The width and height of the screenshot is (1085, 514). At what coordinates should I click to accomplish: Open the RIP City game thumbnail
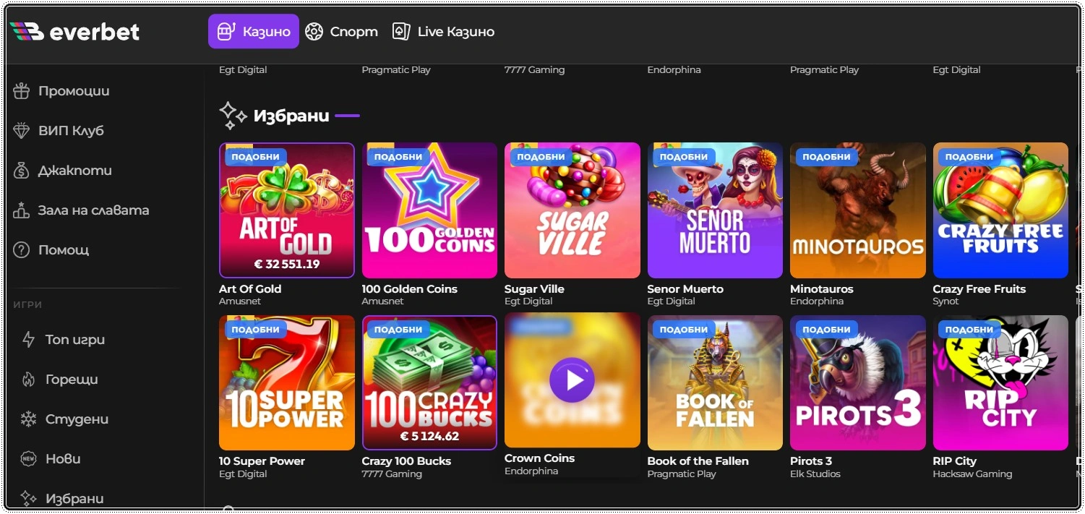tap(1000, 383)
